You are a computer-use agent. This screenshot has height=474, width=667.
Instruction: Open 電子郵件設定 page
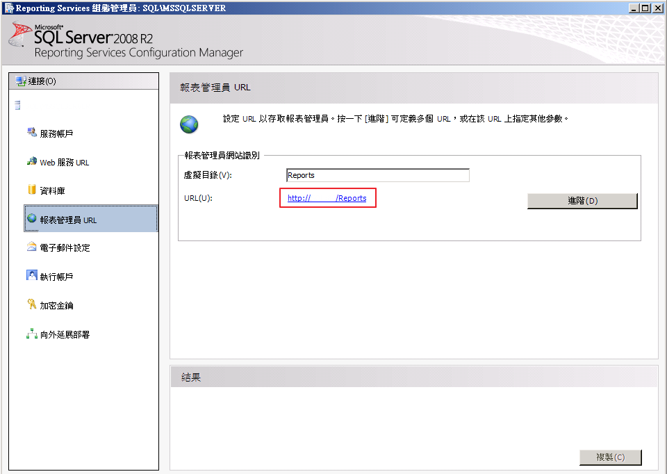point(65,247)
